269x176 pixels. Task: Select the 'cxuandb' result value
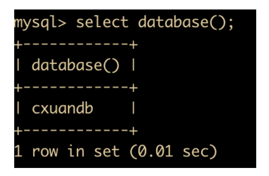coord(63,108)
